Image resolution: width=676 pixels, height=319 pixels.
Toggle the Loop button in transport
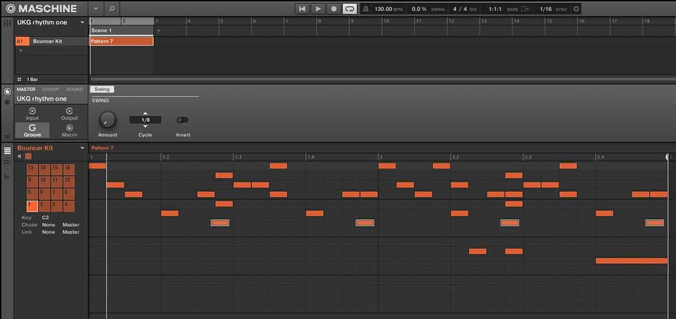(x=350, y=9)
